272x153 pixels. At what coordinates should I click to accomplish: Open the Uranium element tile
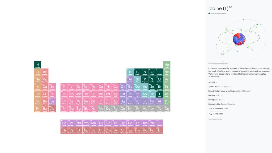coord(79,130)
